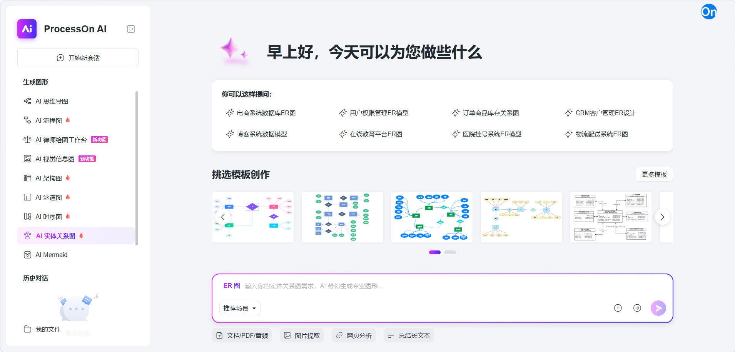Click the AI 流程图 flowchart icon

(27, 120)
